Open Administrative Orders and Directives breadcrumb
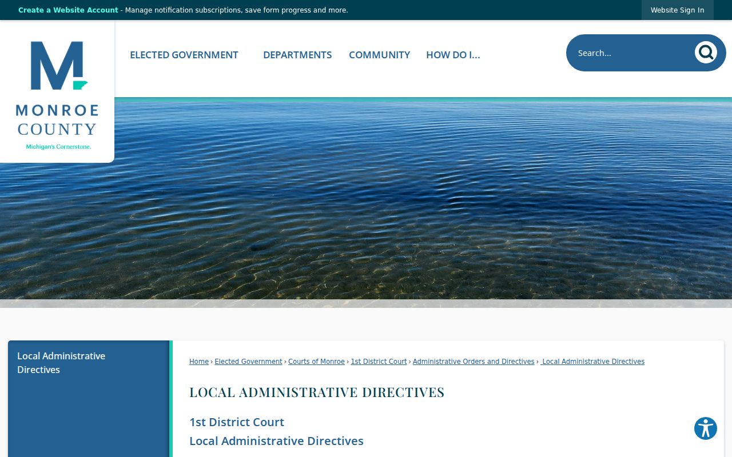 point(474,362)
